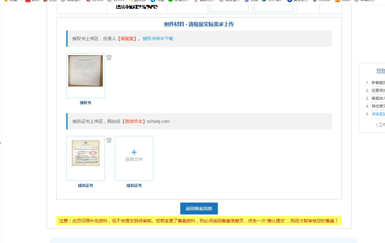Expand the 收藏 bookmarks dropdown arrow
The width and height of the screenshot is (385, 243).
pos(21,1)
